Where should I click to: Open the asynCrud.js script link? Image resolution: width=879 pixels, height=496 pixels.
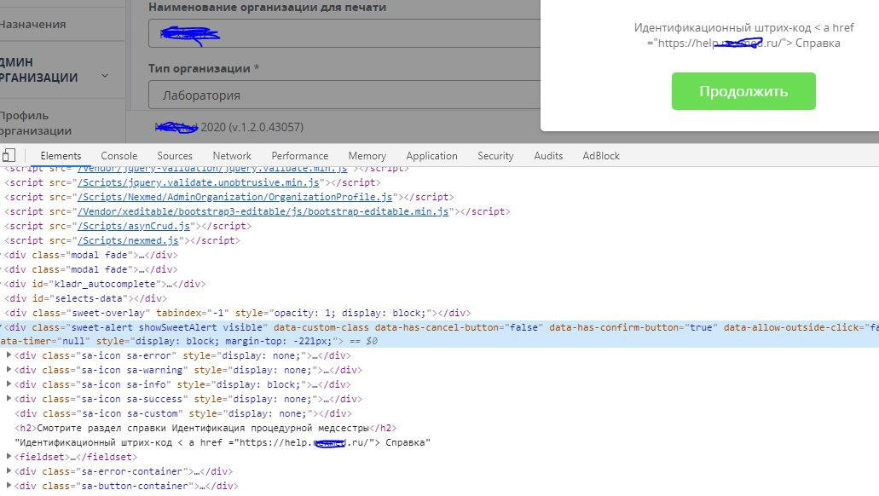click(133, 227)
